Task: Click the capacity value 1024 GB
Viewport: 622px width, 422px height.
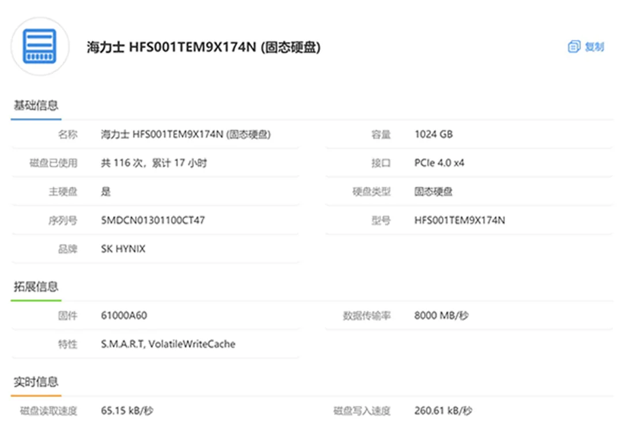Action: pos(433,135)
